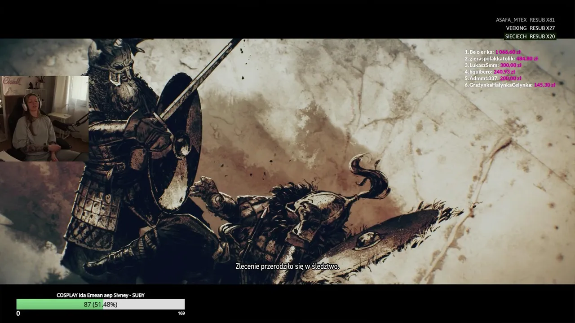This screenshot has width=575, height=323.
Task: Click the 'SIECIECH RESUB X20' alert line
Action: [x=530, y=36]
